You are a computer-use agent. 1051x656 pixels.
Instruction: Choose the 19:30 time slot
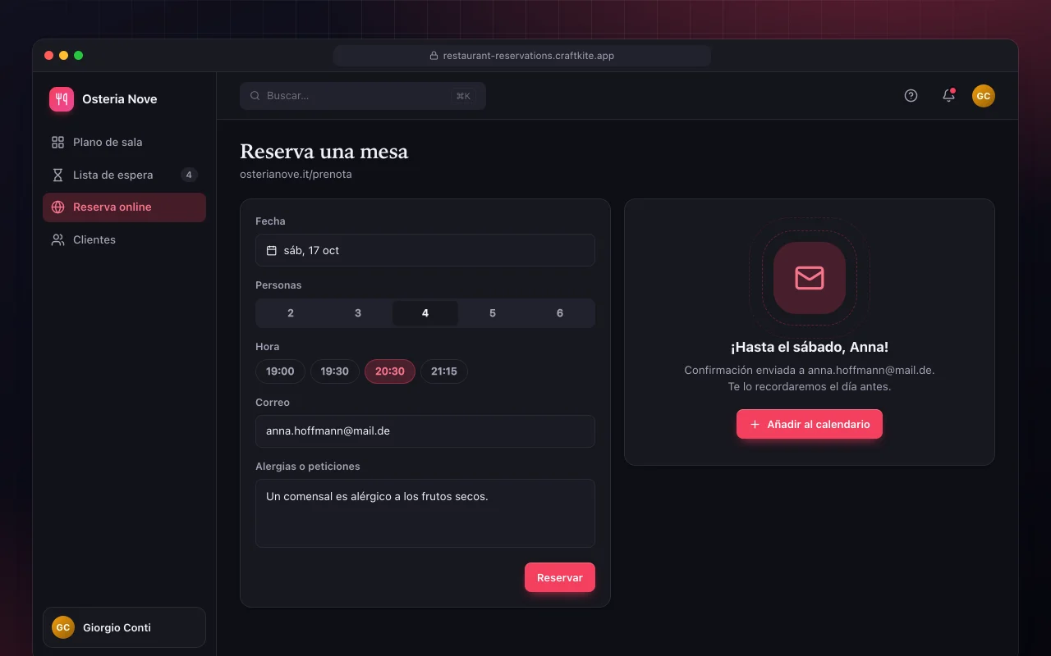335,371
